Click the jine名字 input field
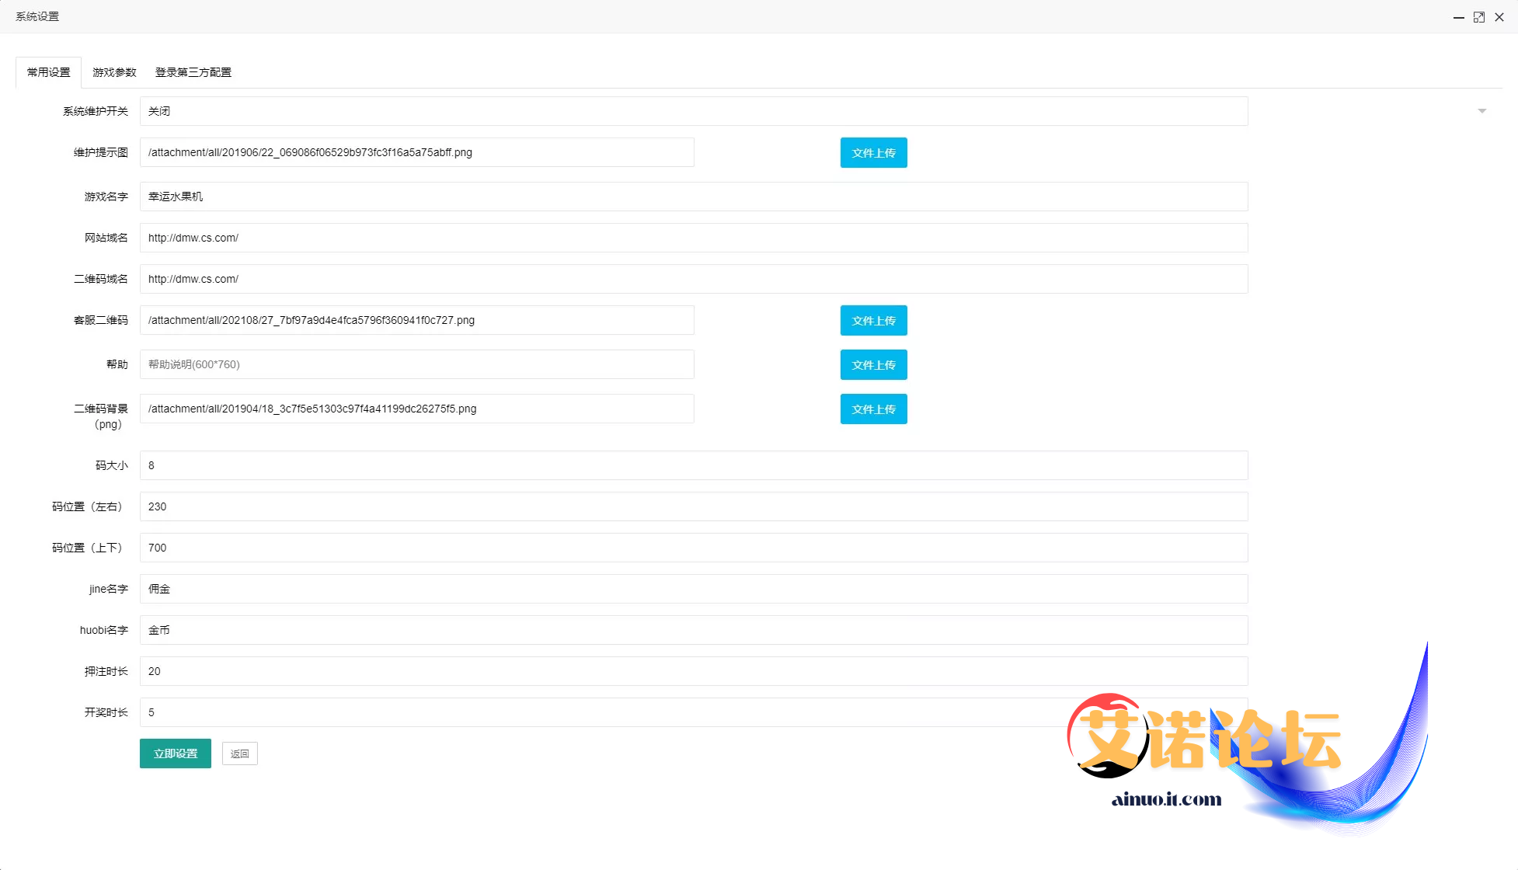The width and height of the screenshot is (1518, 870). pos(694,589)
